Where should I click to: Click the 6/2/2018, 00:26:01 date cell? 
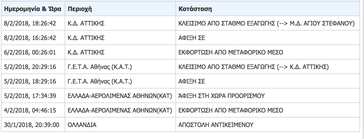tap(32, 52)
